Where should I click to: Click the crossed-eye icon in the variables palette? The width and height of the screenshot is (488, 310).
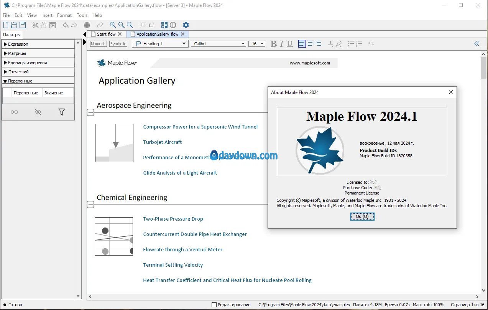pos(38,112)
